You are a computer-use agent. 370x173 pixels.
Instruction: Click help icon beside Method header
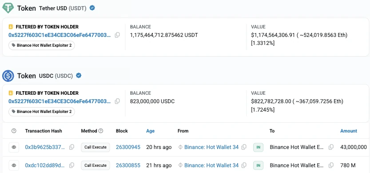[101, 131]
